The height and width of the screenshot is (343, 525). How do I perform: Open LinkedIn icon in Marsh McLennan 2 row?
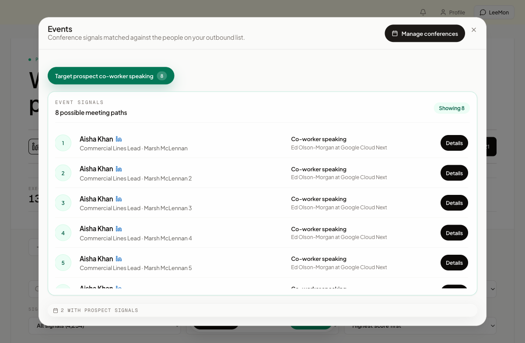tap(119, 169)
